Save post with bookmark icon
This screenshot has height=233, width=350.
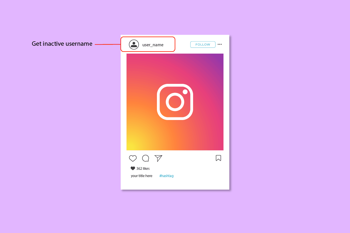coord(218,158)
